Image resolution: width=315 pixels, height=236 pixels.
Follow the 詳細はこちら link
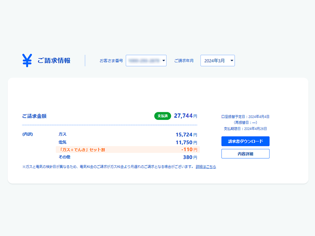click(x=206, y=167)
